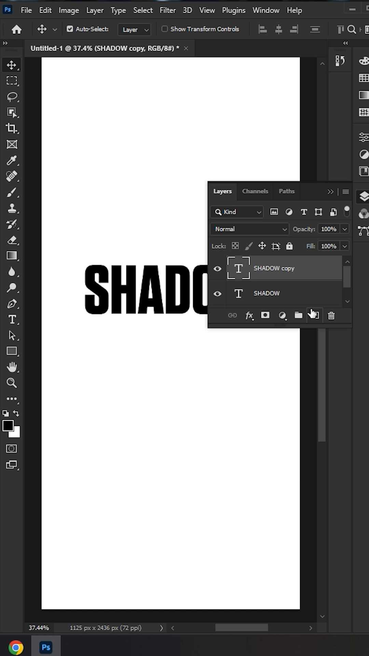Go to Home screen icon
The width and height of the screenshot is (369, 656).
[x=16, y=30]
